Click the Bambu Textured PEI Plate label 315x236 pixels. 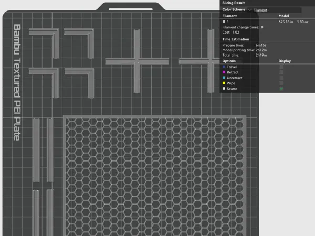pos(17,82)
